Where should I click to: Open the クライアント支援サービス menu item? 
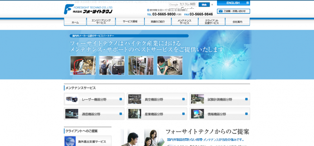[212, 22]
